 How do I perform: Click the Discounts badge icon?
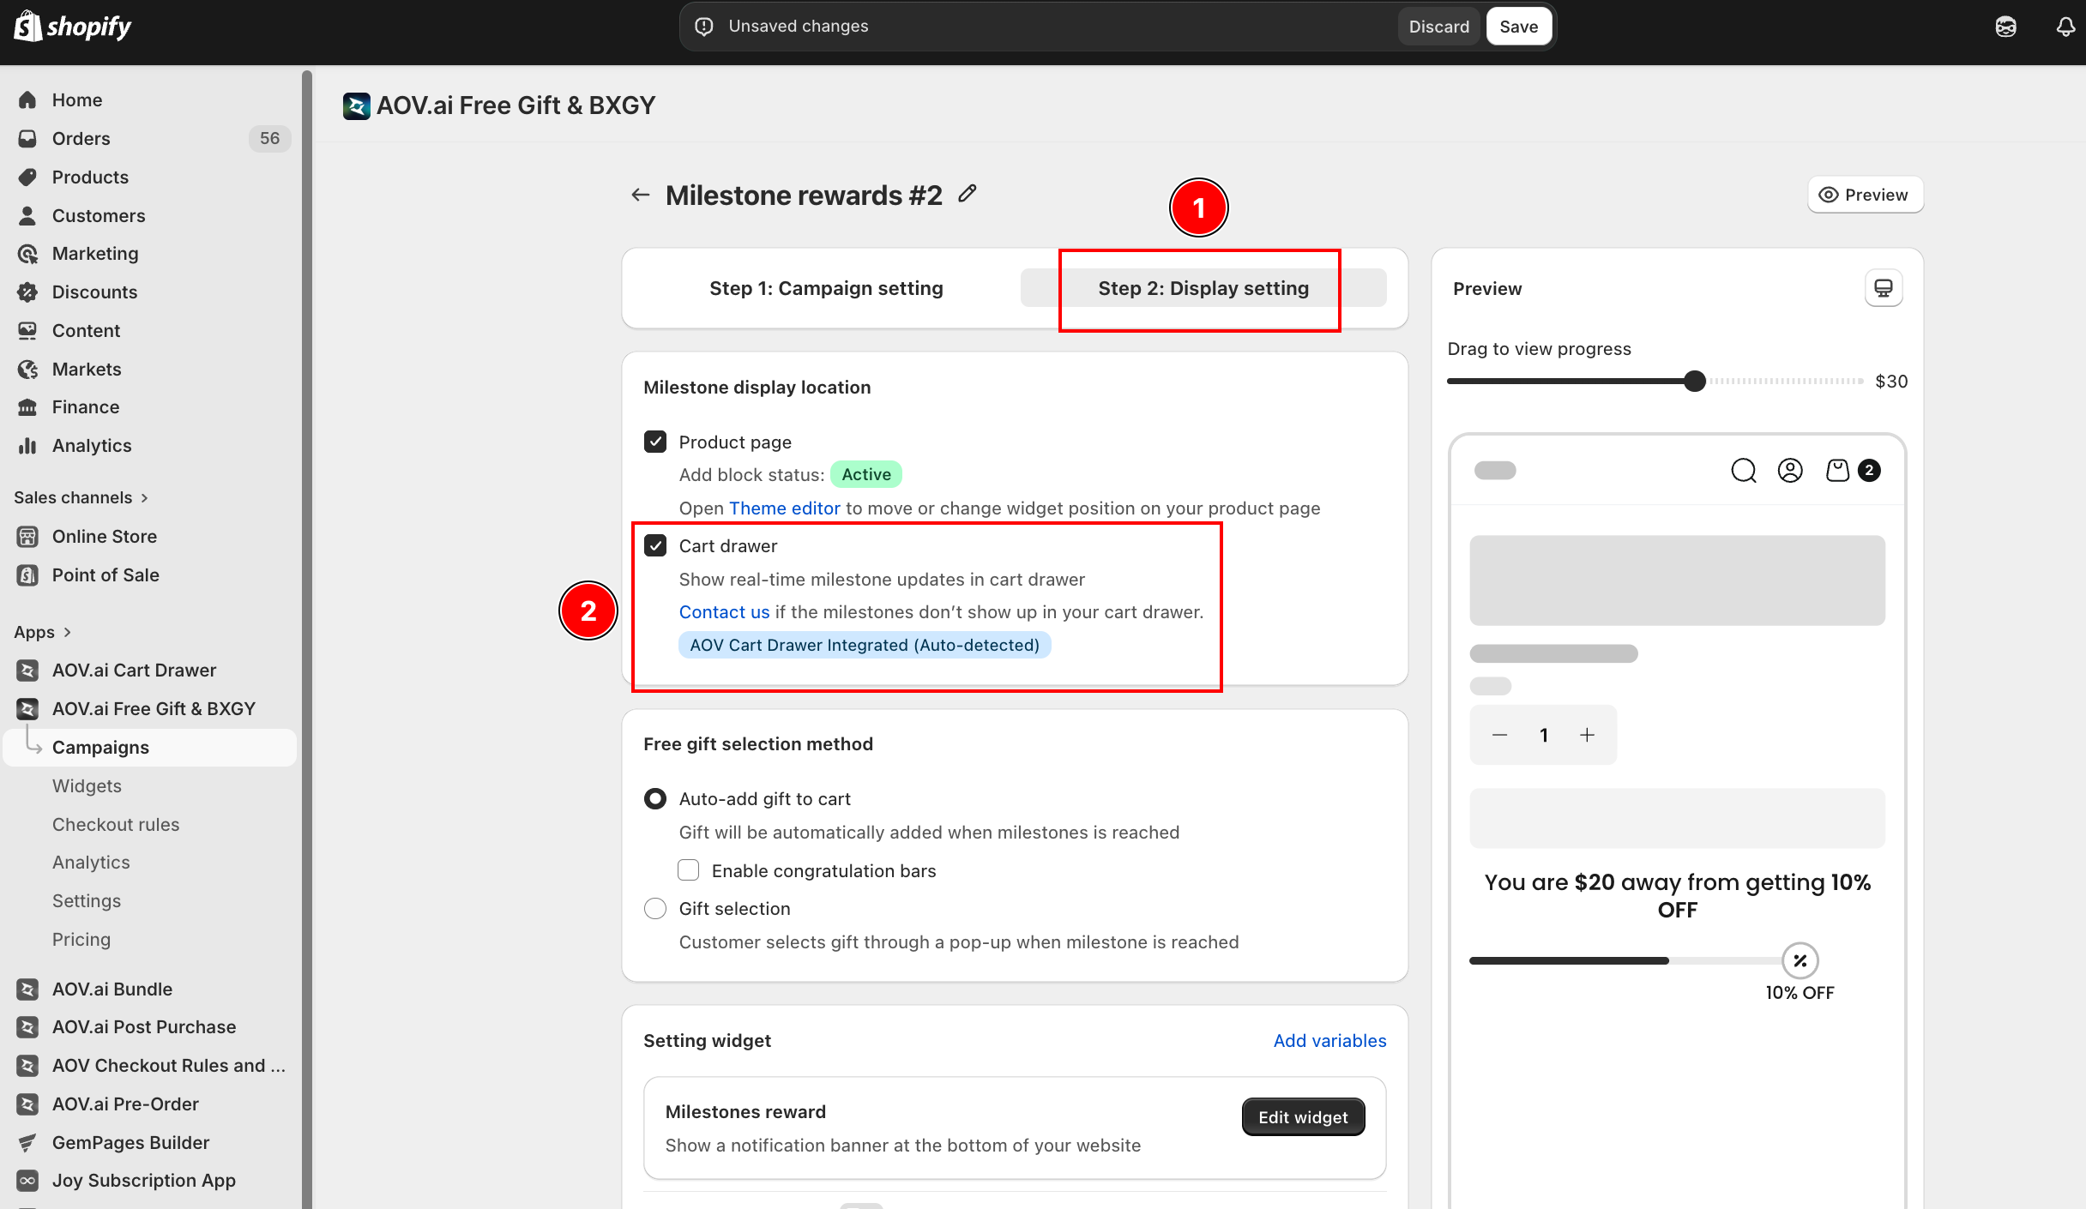(x=27, y=292)
